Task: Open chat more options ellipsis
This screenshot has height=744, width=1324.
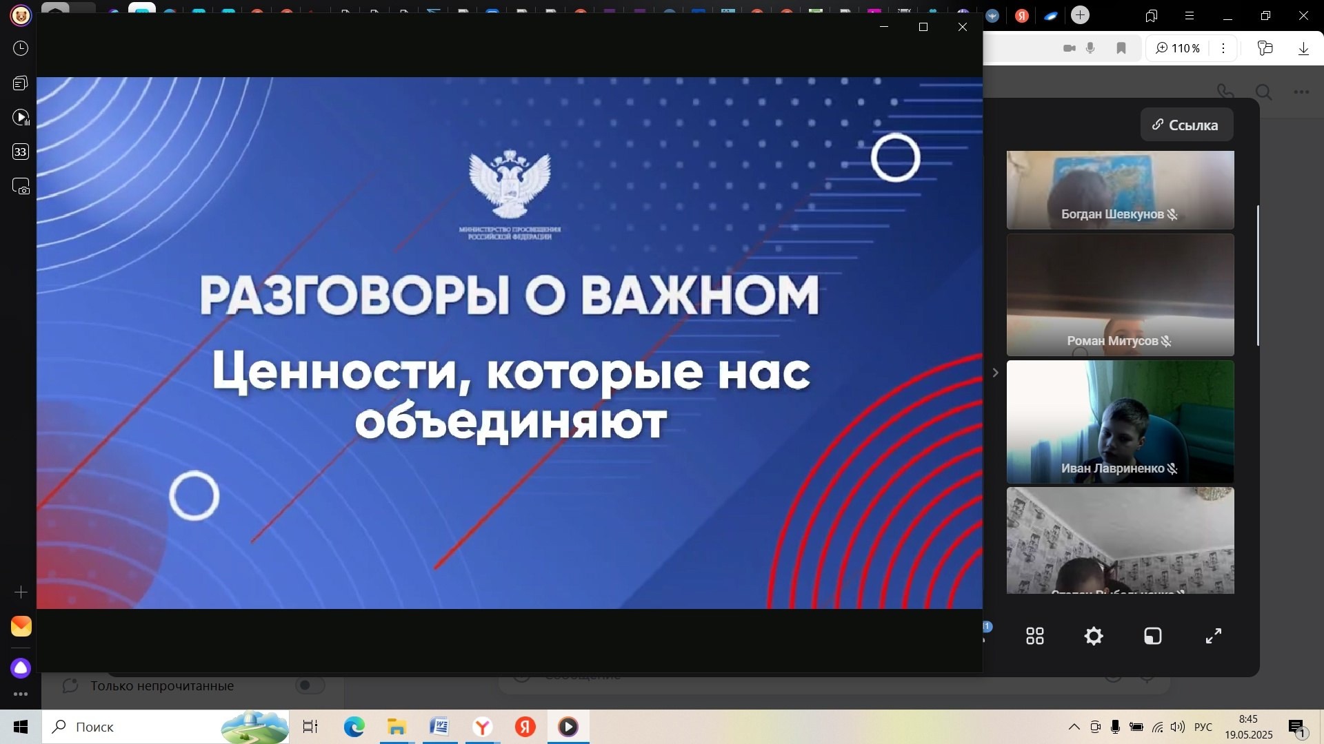Action: click(1301, 92)
